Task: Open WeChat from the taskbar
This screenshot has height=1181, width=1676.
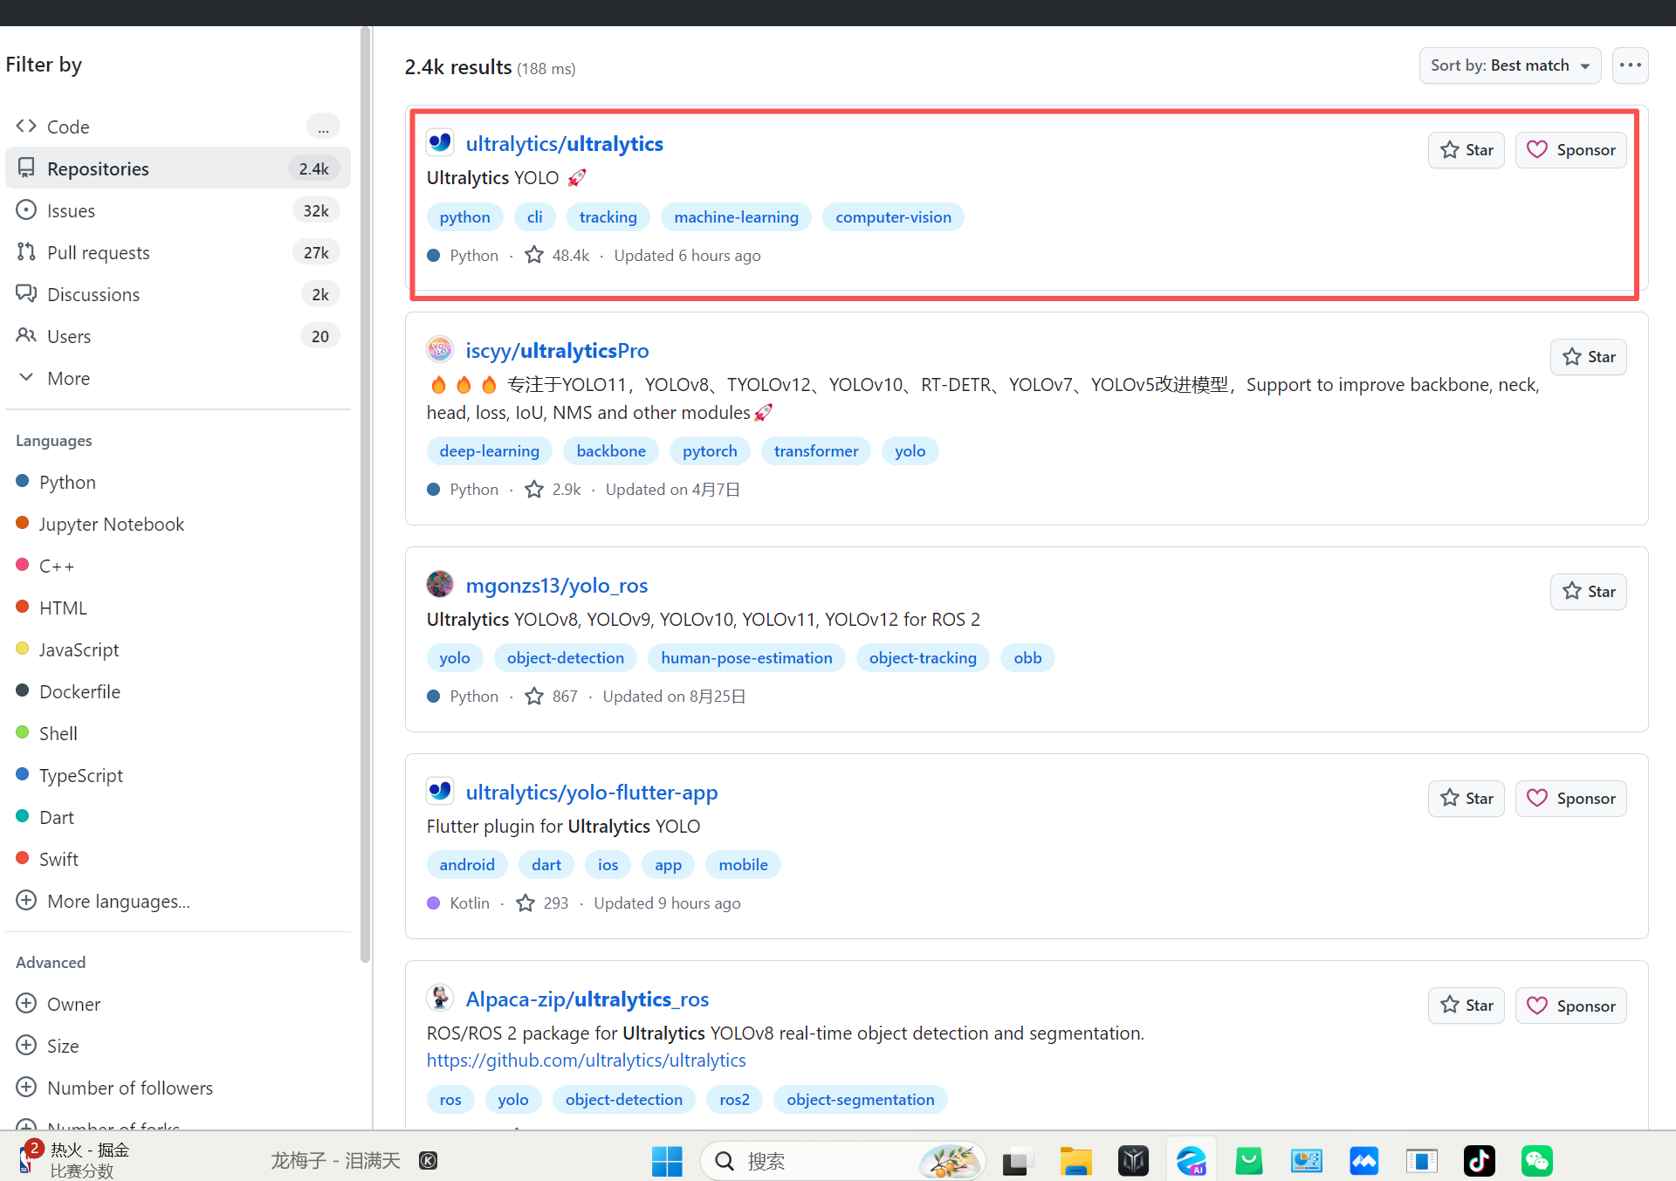Action: coord(1536,1161)
